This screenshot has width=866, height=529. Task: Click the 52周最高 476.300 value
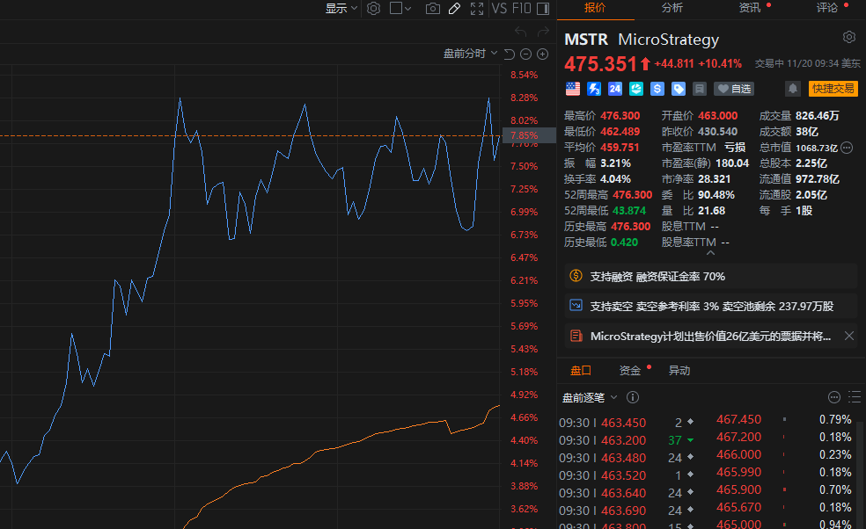pos(633,195)
